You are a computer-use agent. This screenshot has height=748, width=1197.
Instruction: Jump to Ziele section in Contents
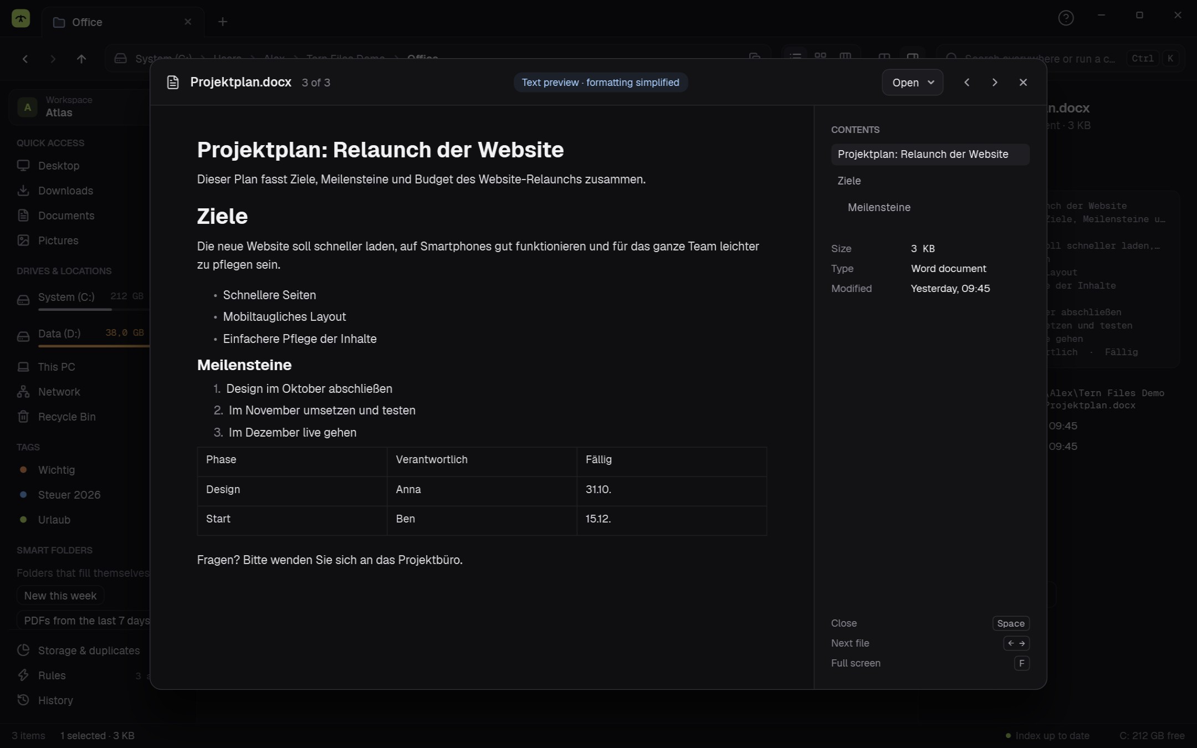pyautogui.click(x=930, y=181)
